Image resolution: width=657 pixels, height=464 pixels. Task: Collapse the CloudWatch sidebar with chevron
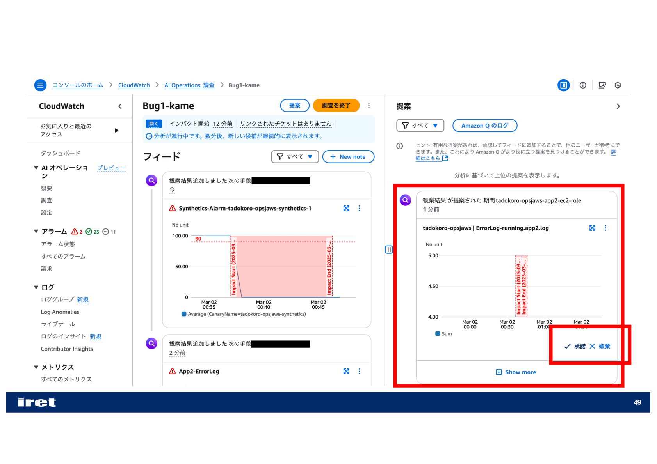point(120,106)
